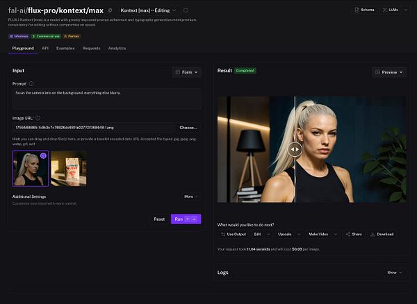Click the Completed status badge
Viewport: 417px width, 304px height.
tap(245, 71)
